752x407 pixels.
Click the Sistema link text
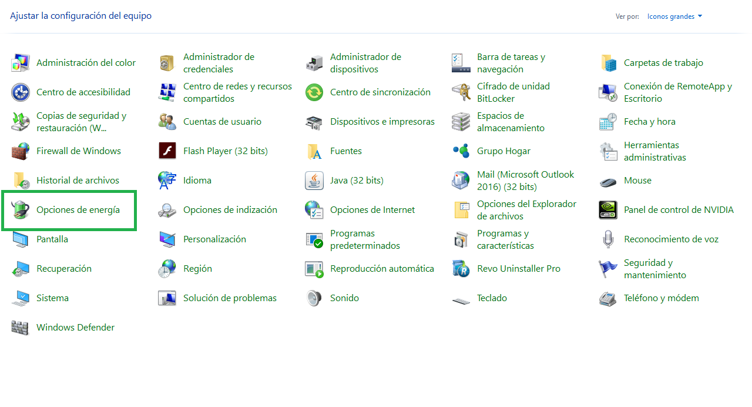point(52,298)
